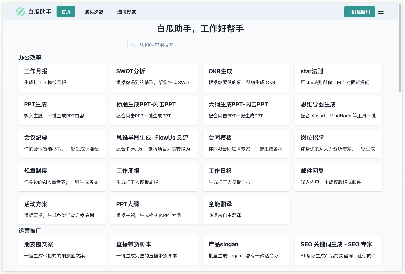Open the hamburger menu icon

click(x=381, y=12)
